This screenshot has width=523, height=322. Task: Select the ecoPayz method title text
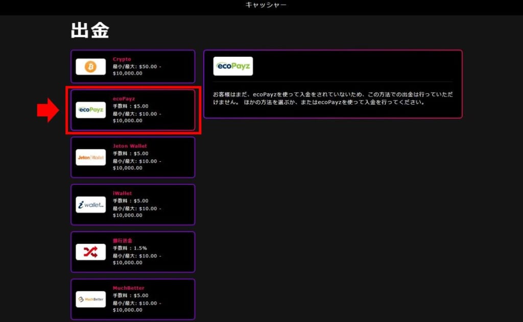(x=124, y=98)
